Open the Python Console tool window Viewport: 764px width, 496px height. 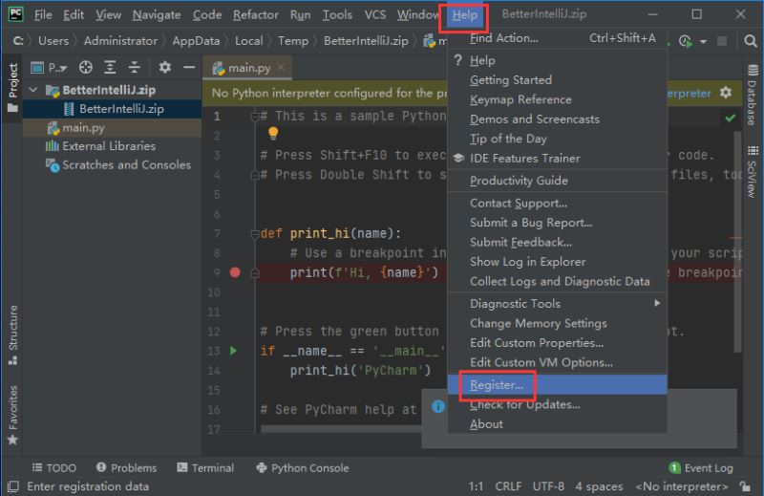(303, 467)
